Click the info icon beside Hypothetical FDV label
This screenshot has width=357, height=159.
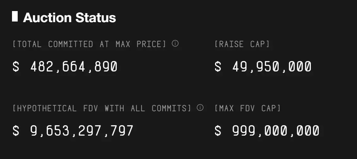coord(200,108)
